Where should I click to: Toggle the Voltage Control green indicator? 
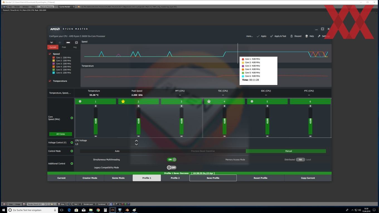pos(72,143)
